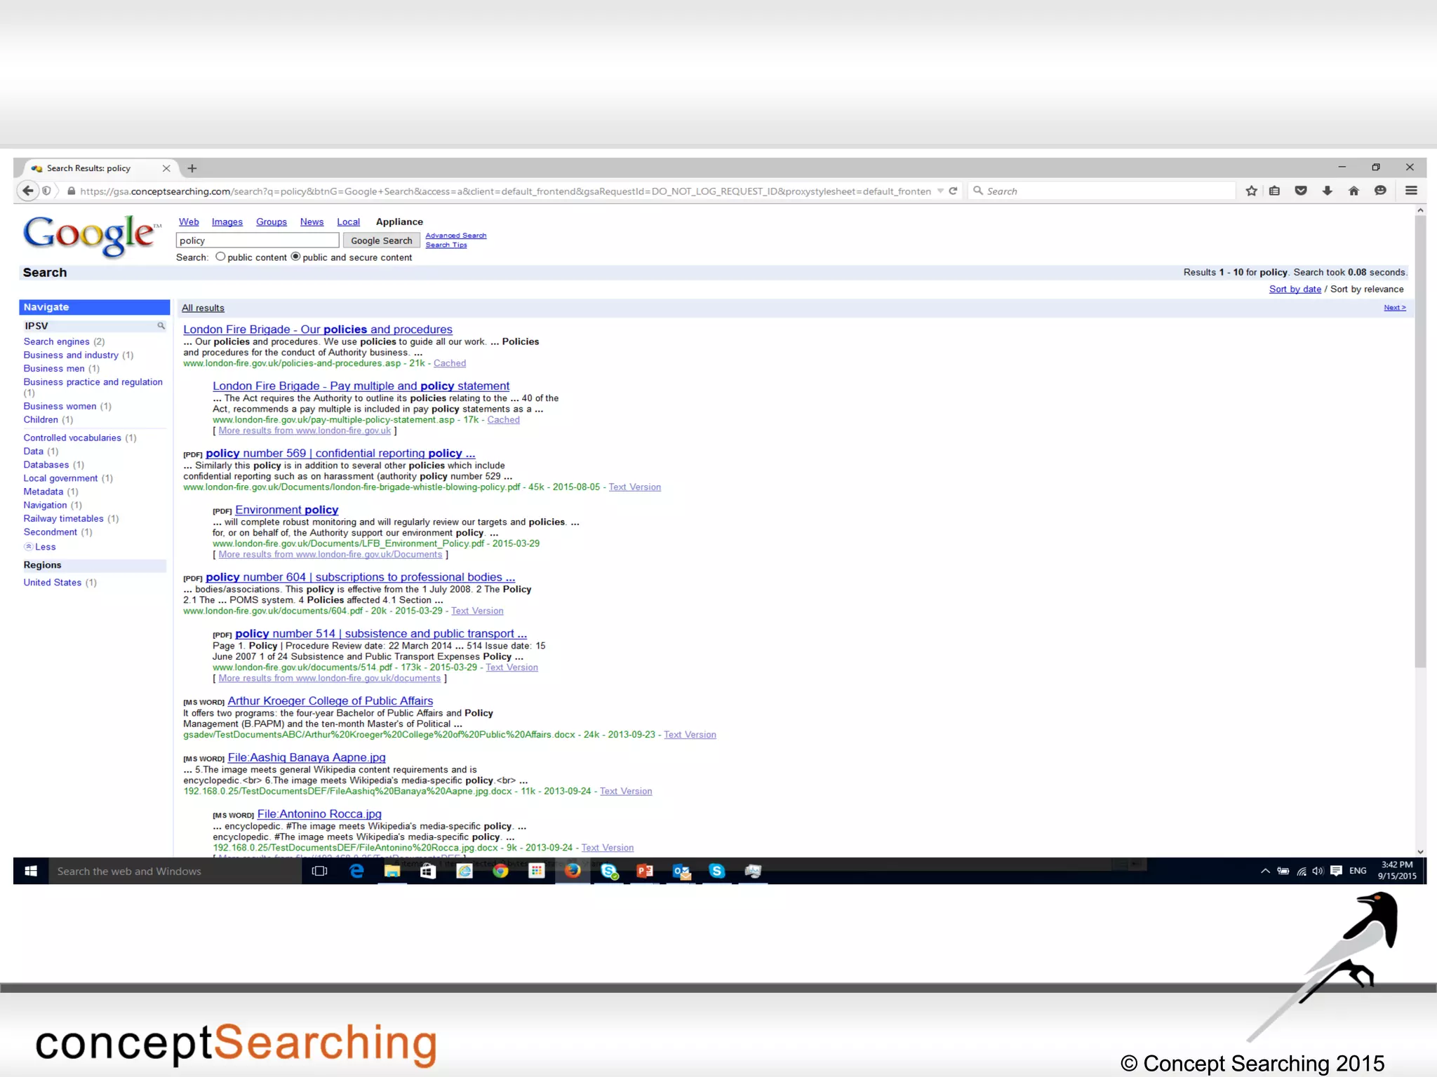This screenshot has height=1077, width=1437.
Task: Click the magnifier icon in IPSV header
Action: point(161,325)
